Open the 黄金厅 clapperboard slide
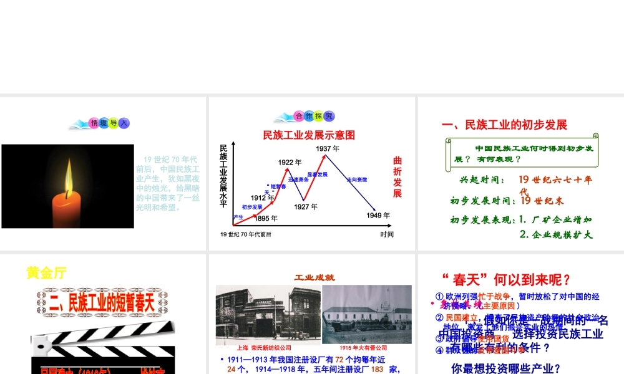The width and height of the screenshot is (624, 374). 103,314
